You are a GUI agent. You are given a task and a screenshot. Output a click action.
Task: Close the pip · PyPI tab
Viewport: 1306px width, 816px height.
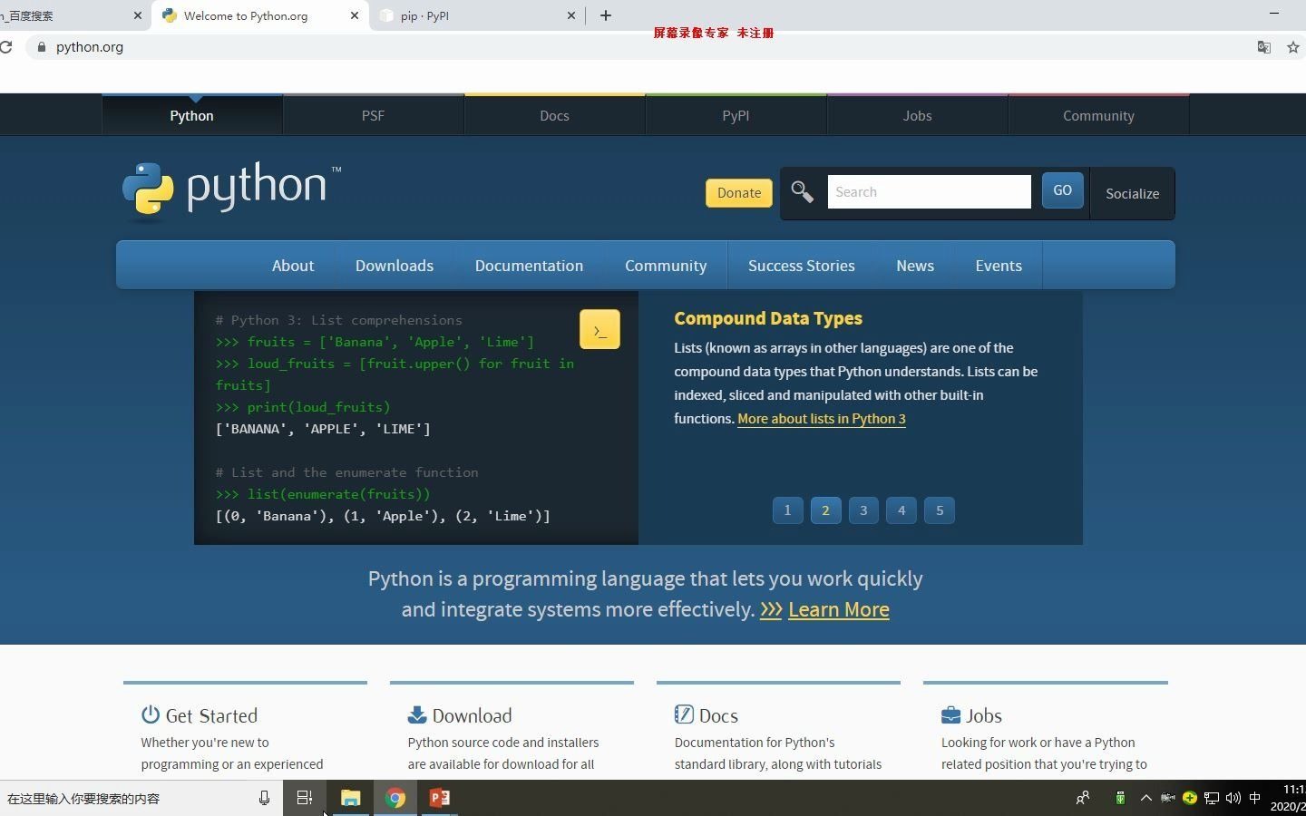pyautogui.click(x=571, y=15)
